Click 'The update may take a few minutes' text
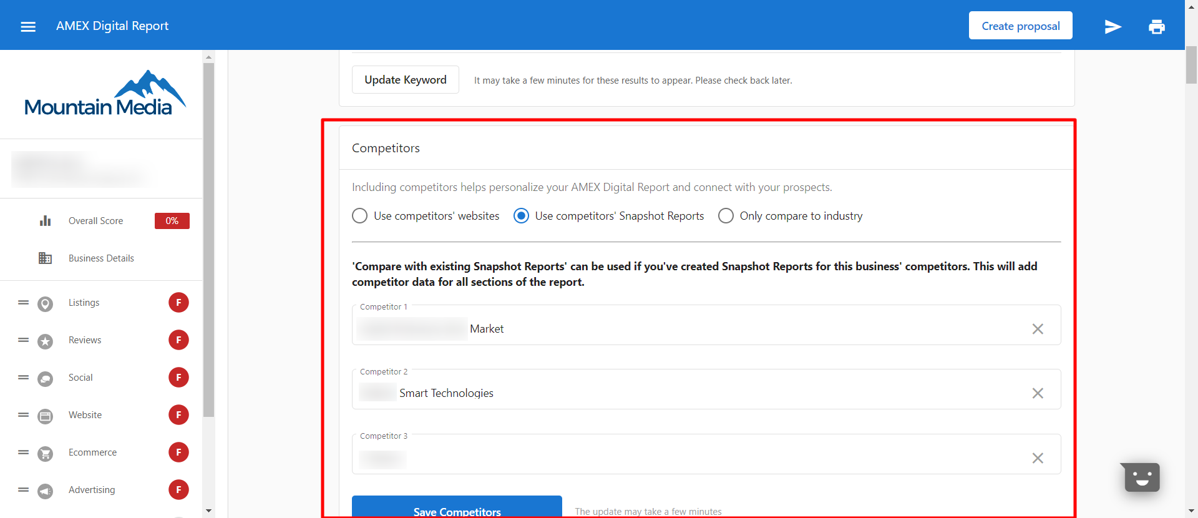 [648, 512]
